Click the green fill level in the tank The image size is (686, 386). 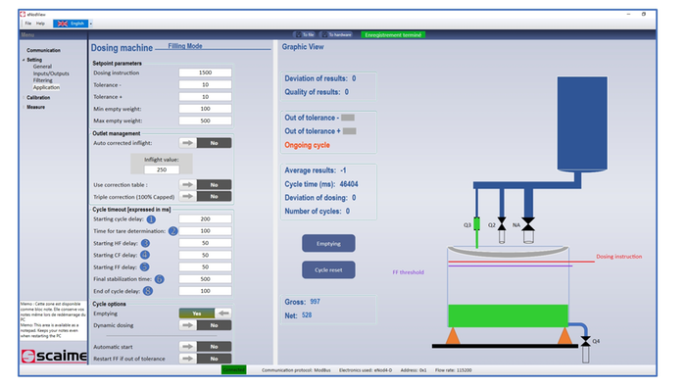(508, 315)
